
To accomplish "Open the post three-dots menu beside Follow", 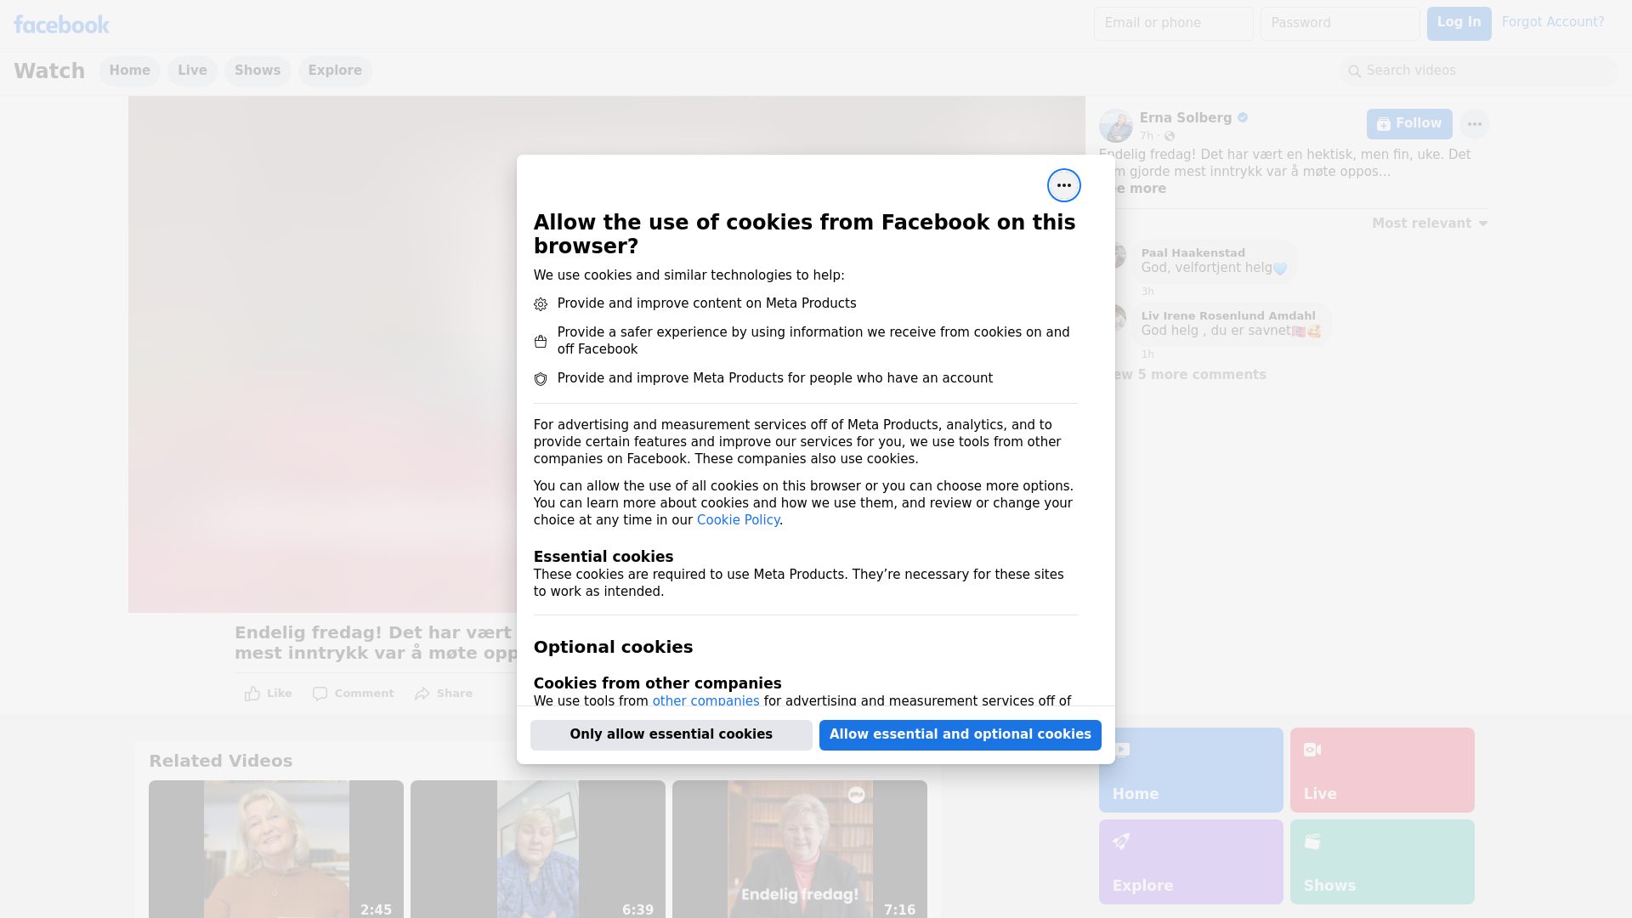I will (x=1475, y=124).
